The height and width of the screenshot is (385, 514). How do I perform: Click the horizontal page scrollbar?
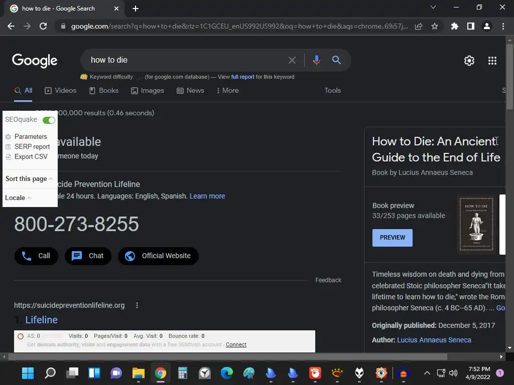point(227,356)
